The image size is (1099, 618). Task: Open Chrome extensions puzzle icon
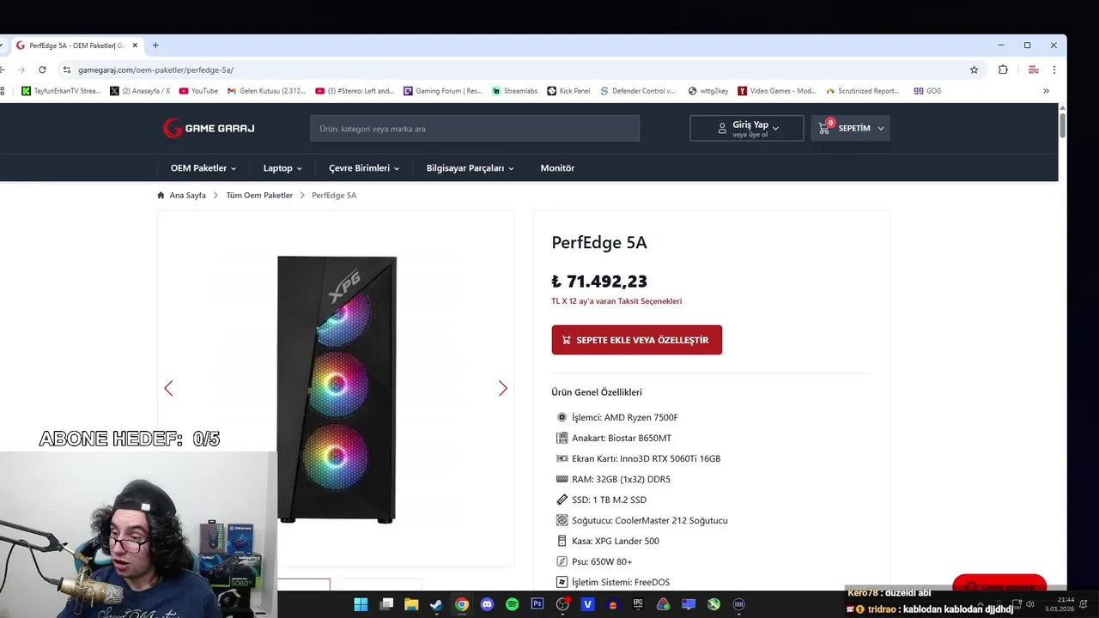point(1003,70)
